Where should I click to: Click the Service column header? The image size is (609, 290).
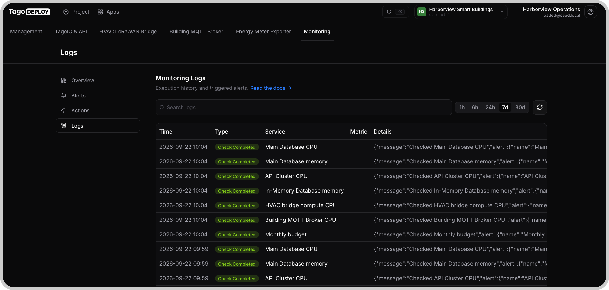pos(275,132)
